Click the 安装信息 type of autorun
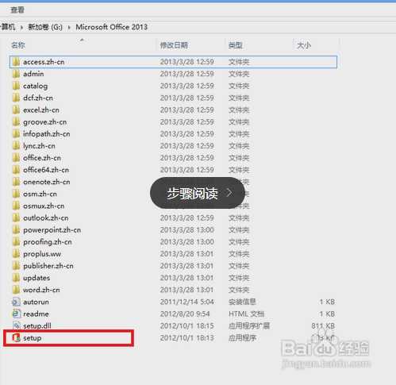 coord(242,302)
